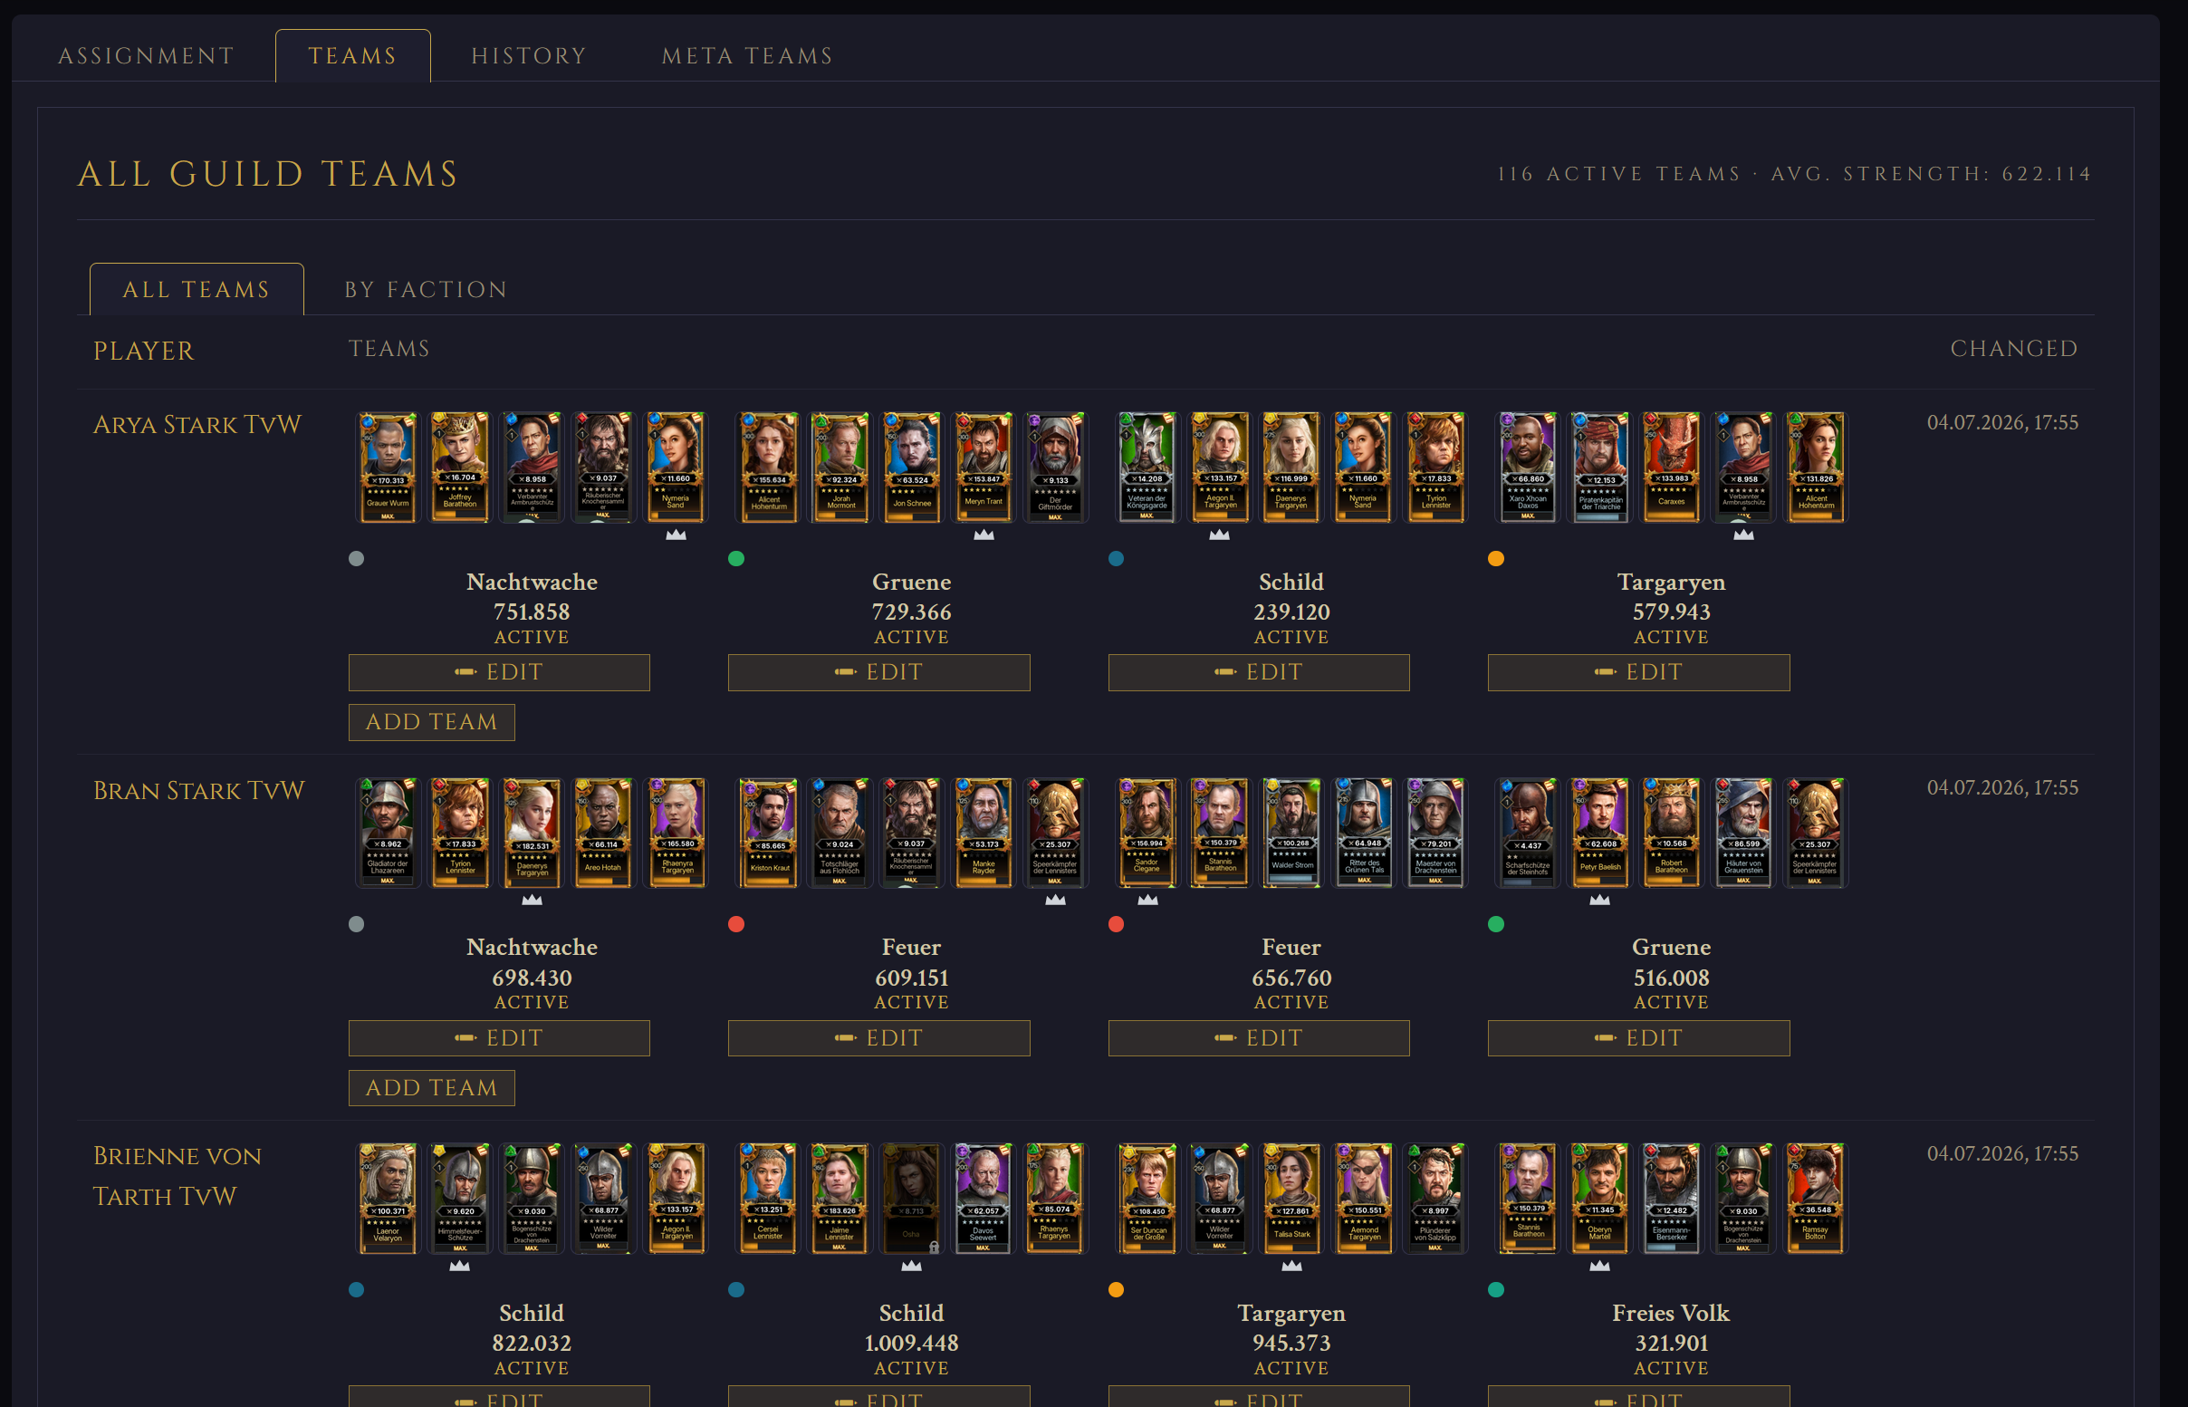Screen dimensions: 2188x1407
Task: Edit Bran Stark's Gruene team
Action: (1638, 1038)
